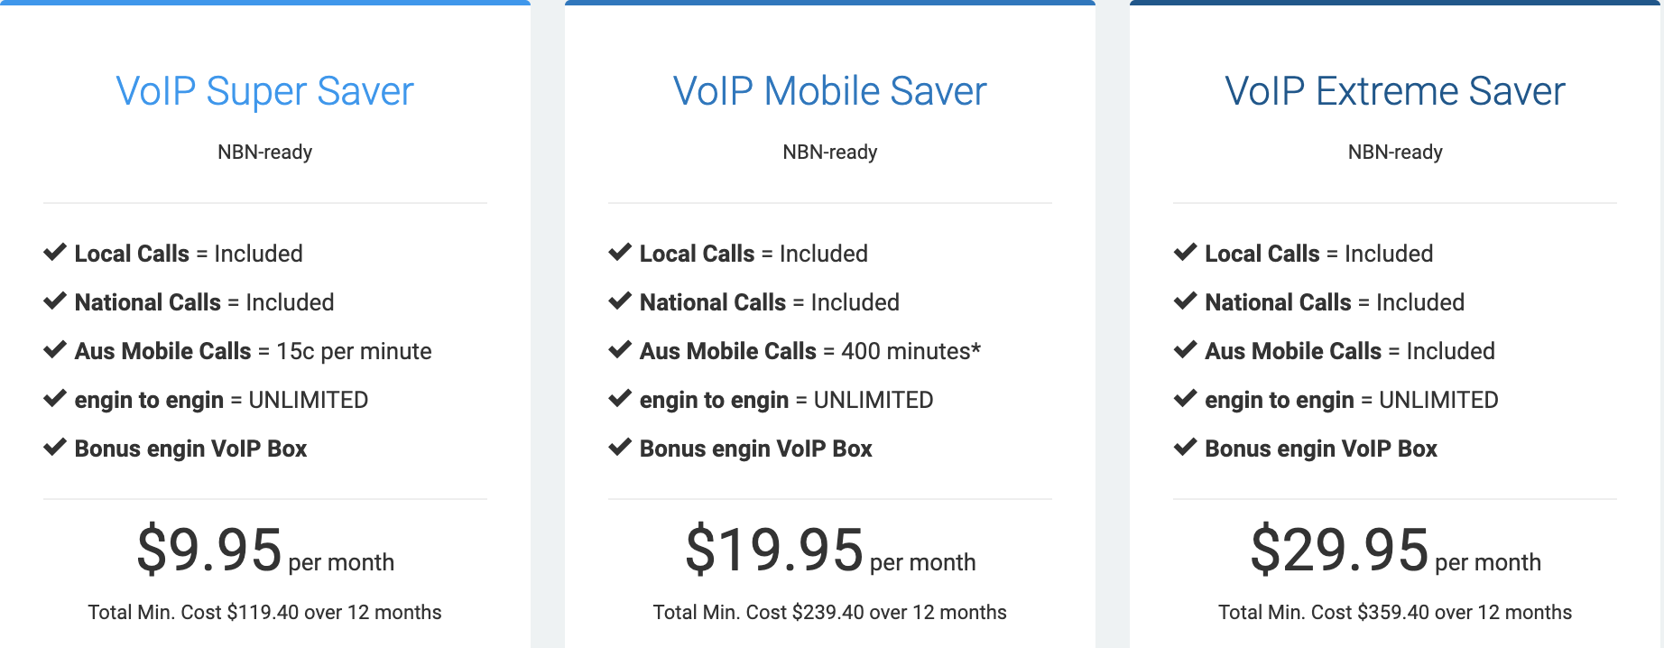This screenshot has height=648, width=1664.
Task: Click checkmark next to 15c per minute
Action: tap(55, 349)
